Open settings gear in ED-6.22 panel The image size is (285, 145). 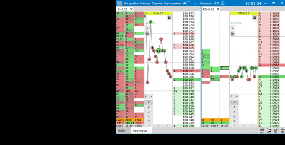pos(254,18)
